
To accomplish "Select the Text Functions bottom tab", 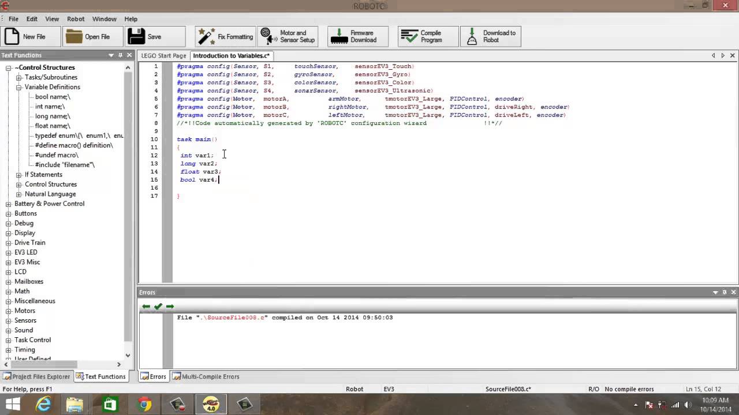I will (x=100, y=376).
